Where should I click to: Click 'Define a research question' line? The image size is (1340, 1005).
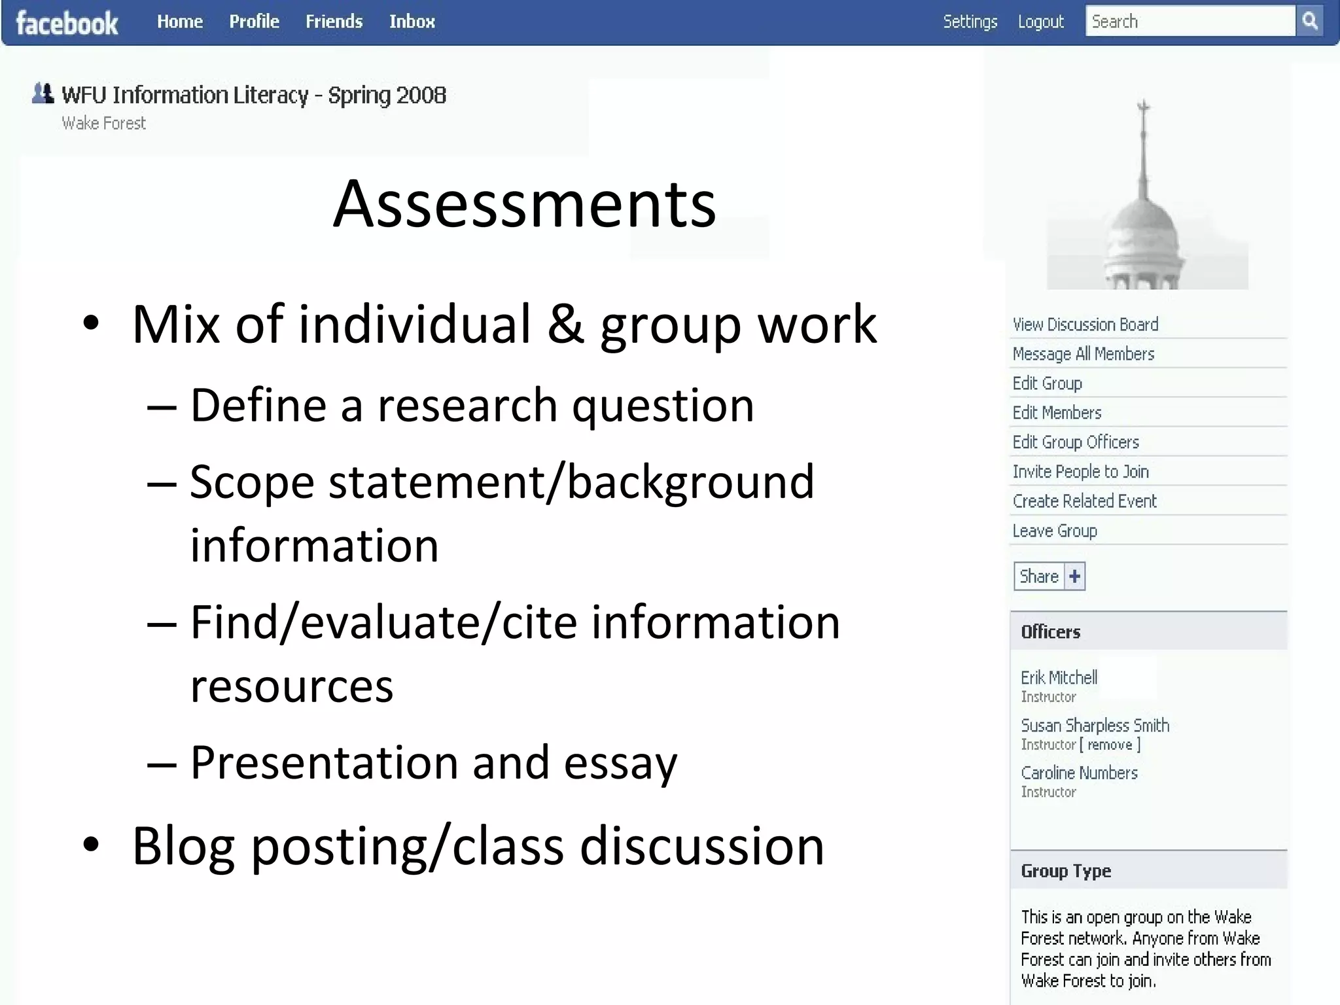tap(472, 406)
